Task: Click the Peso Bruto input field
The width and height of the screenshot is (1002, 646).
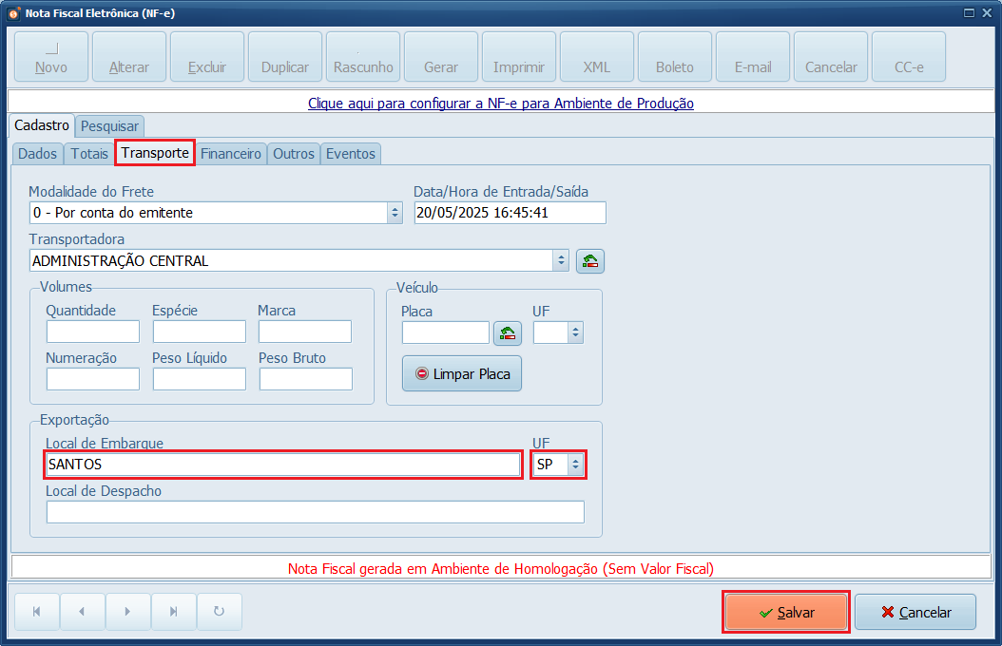Action: [305, 379]
